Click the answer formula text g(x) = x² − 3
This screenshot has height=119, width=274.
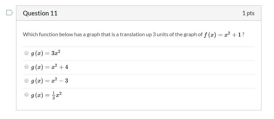[49, 81]
